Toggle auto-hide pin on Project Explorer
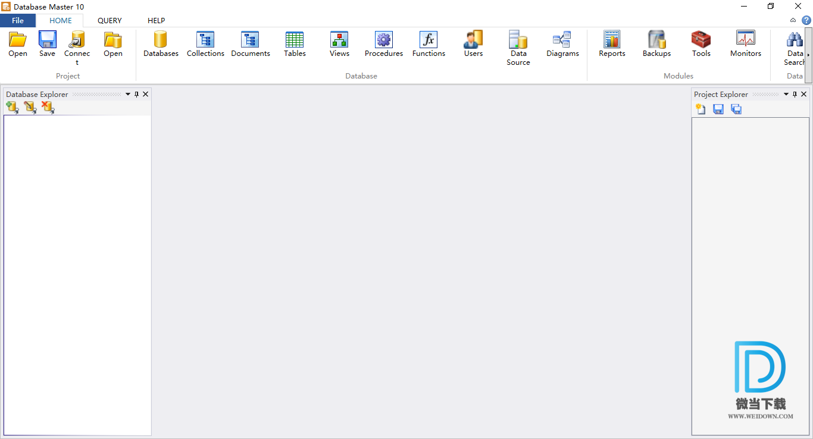Screen dimensions: 813x439 tap(795, 94)
